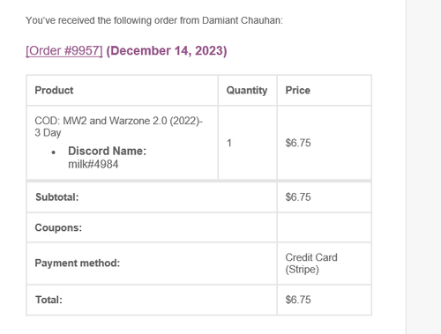Image resolution: width=441 pixels, height=334 pixels.
Task: Click the empty coupons value cell
Action: pyautogui.click(x=325, y=227)
